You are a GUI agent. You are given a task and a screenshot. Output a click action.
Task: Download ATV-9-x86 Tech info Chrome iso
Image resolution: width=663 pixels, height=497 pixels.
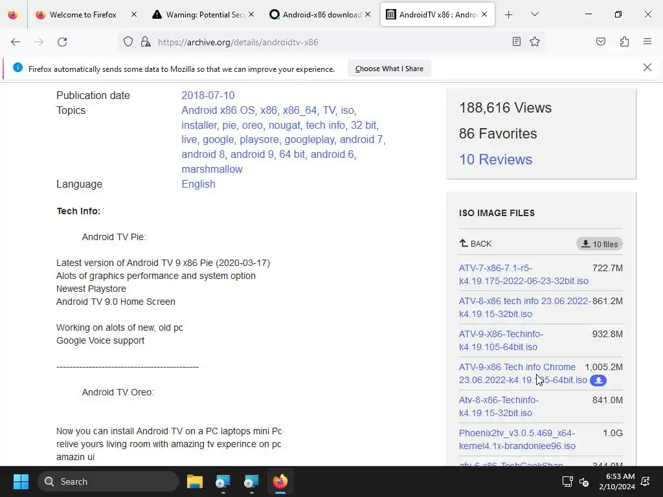523,373
